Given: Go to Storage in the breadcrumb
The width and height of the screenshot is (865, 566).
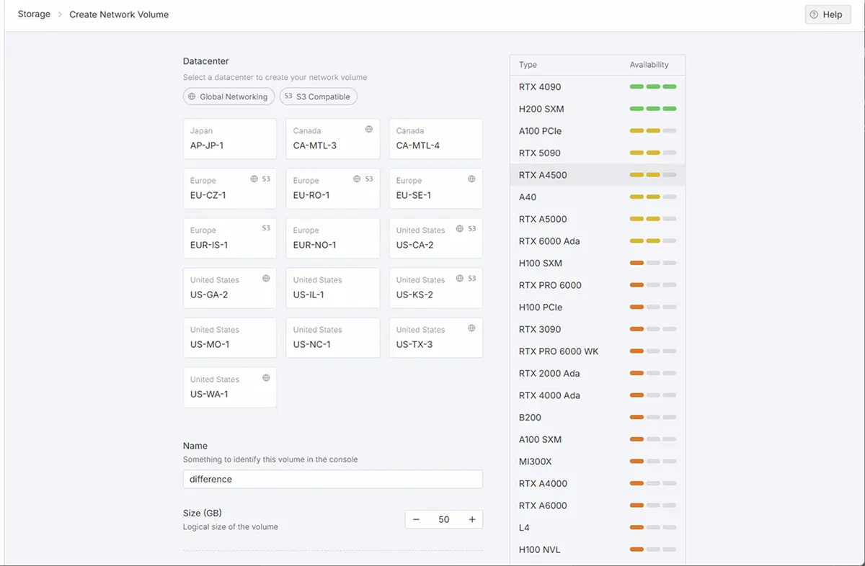Looking at the screenshot, I should (x=34, y=14).
